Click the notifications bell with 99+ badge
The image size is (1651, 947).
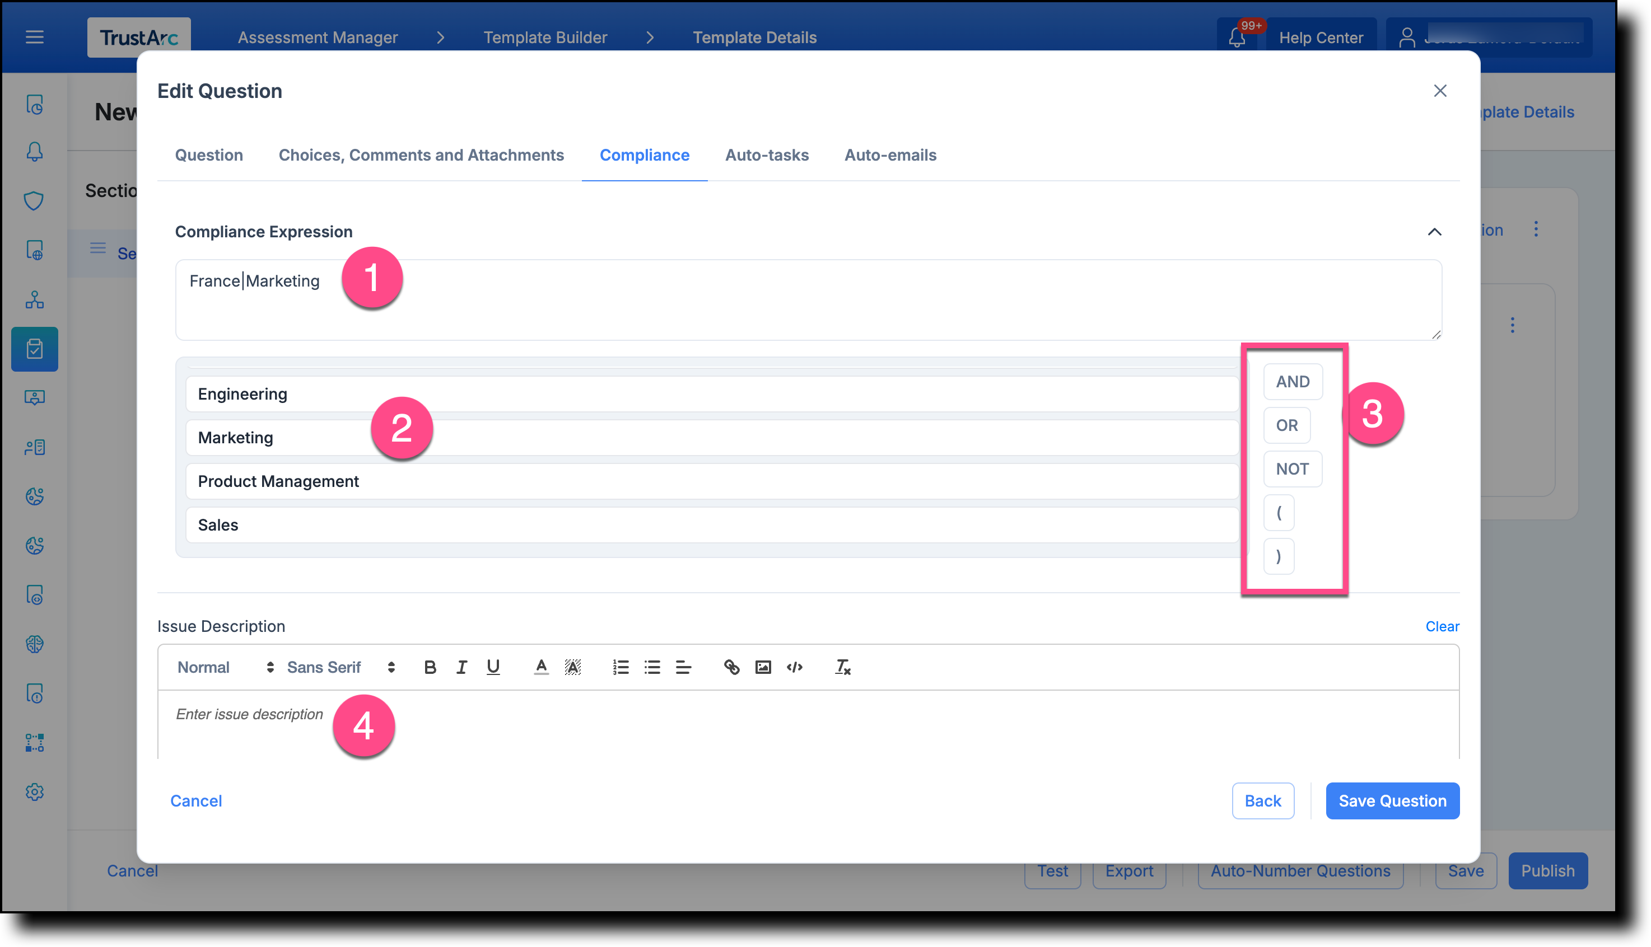1237,37
